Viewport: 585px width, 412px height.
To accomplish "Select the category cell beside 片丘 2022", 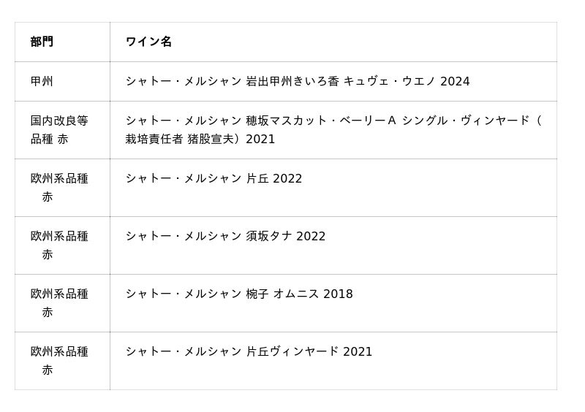I will point(59,187).
